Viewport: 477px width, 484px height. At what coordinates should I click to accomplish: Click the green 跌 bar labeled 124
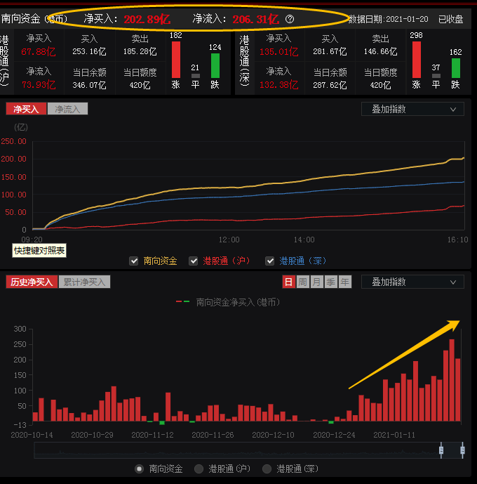[x=215, y=65]
